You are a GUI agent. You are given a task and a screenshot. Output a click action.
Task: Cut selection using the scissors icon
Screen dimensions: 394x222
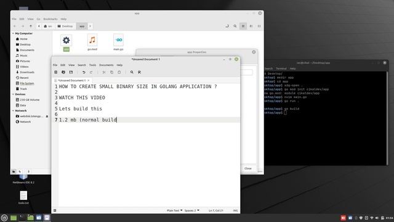[104, 72]
